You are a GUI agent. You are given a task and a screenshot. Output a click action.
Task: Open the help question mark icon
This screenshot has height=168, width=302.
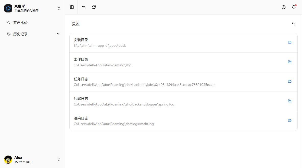click(284, 7)
